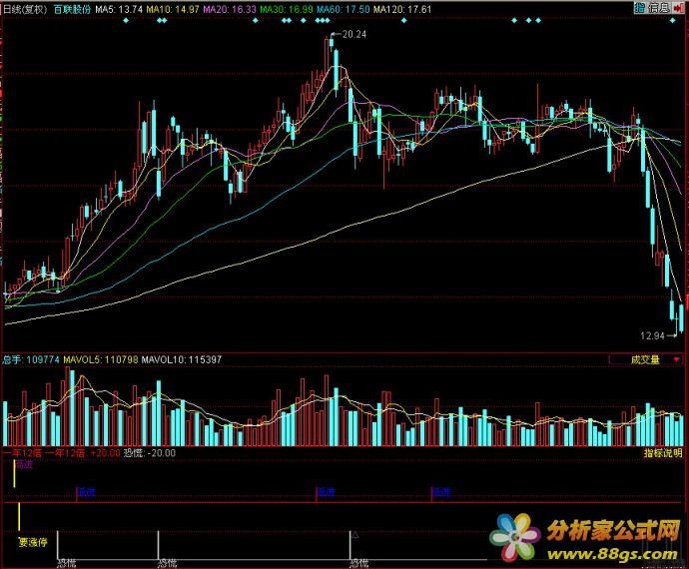Click the red arrow collapse-panel icon
Screen dimensions: 689x569
click(678, 7)
